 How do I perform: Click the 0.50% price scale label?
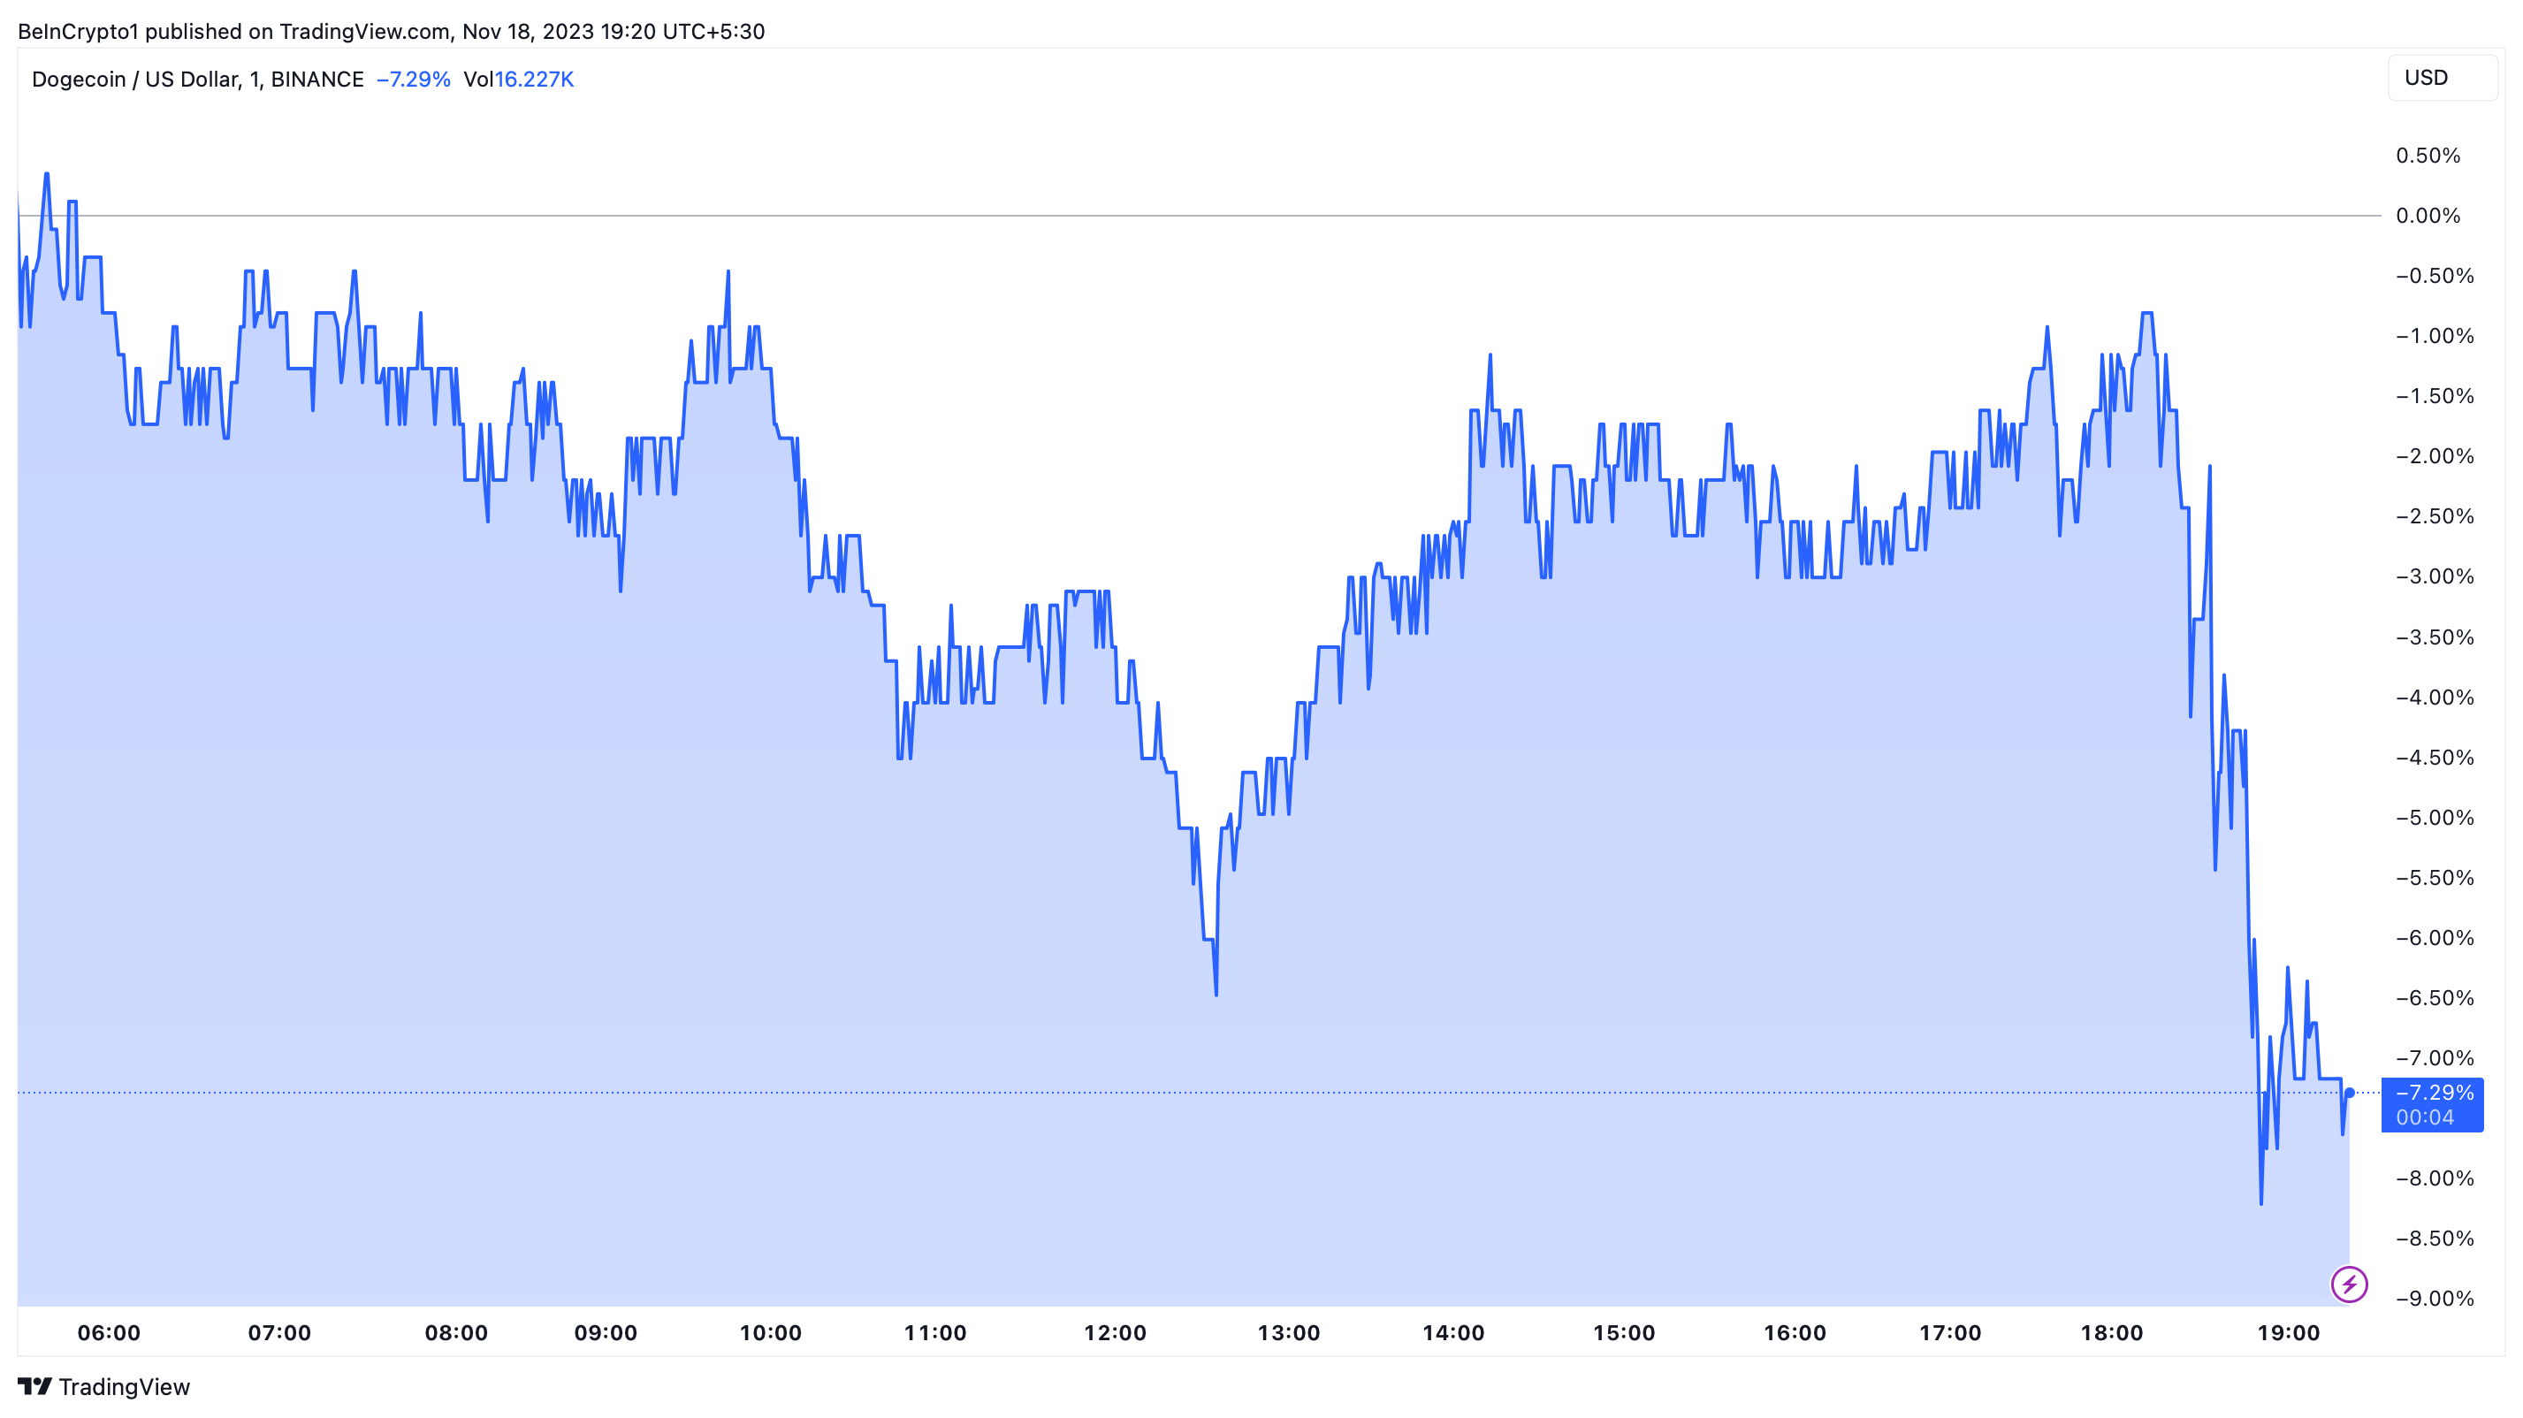click(2428, 156)
